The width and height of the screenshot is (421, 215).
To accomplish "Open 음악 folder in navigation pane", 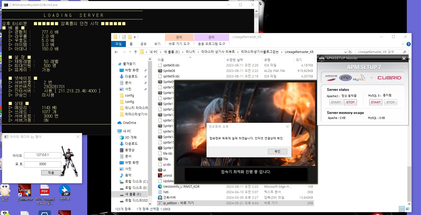I will [128, 175].
